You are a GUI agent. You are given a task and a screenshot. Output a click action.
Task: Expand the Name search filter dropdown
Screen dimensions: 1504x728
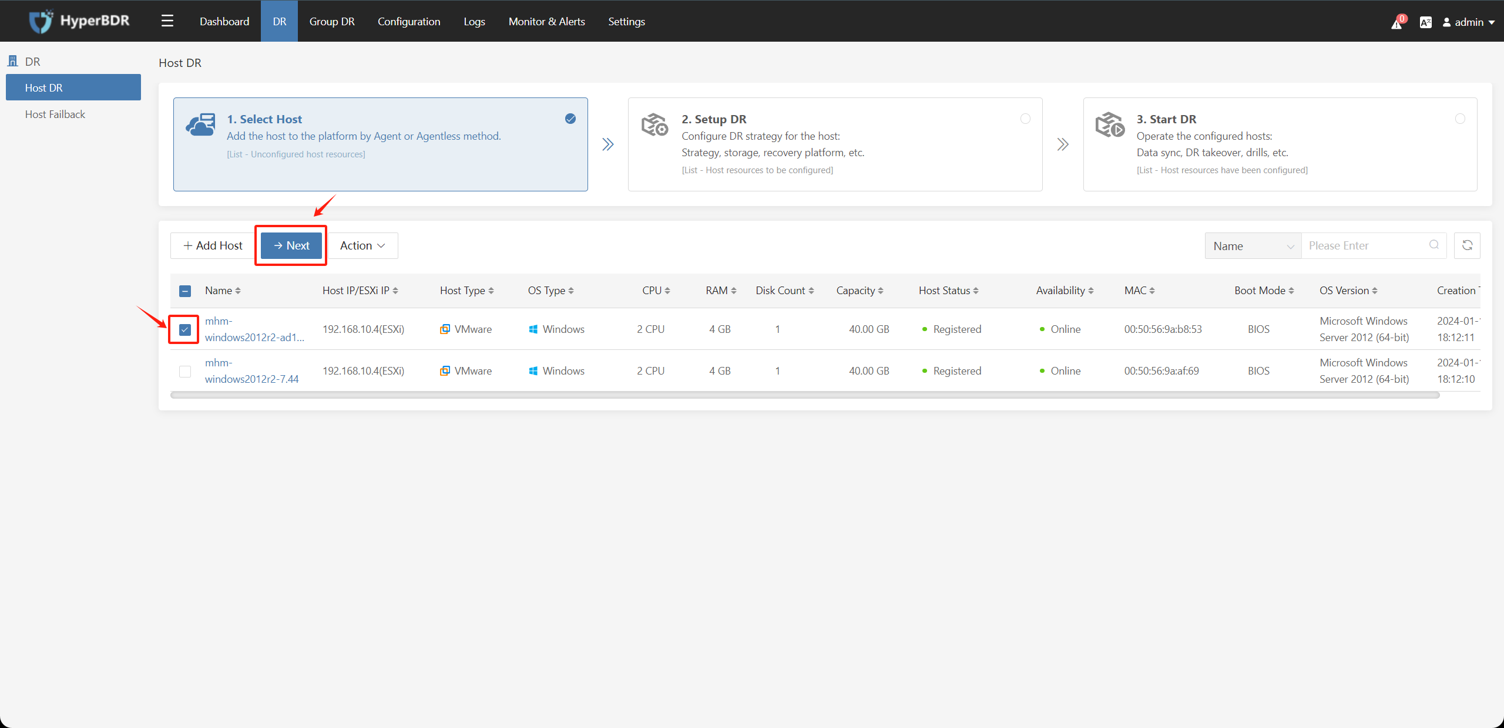pyautogui.click(x=1251, y=245)
